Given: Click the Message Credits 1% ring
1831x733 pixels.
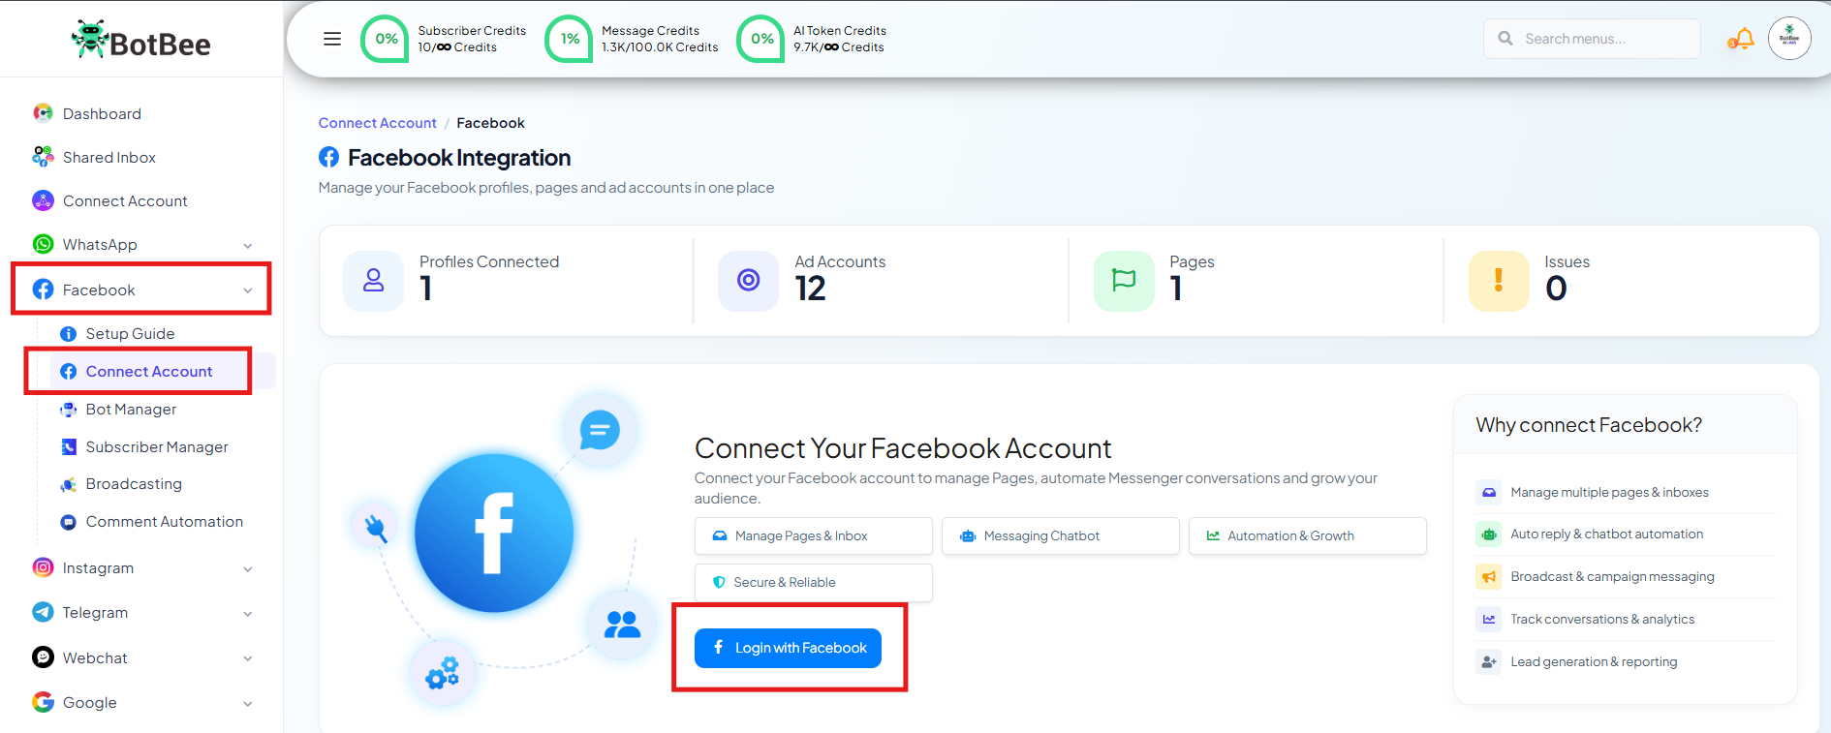Looking at the screenshot, I should pyautogui.click(x=570, y=39).
